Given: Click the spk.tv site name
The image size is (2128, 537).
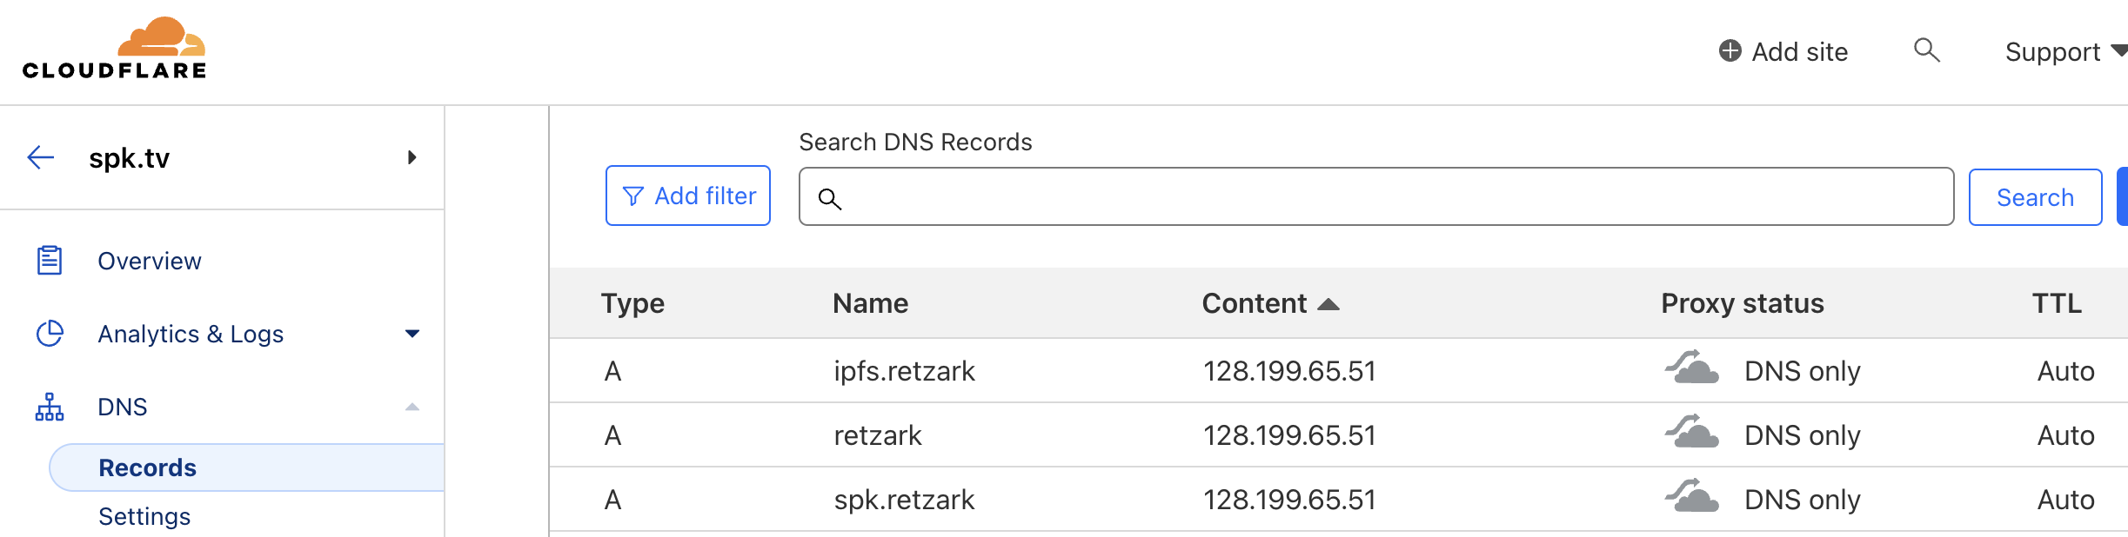Looking at the screenshot, I should [x=130, y=158].
